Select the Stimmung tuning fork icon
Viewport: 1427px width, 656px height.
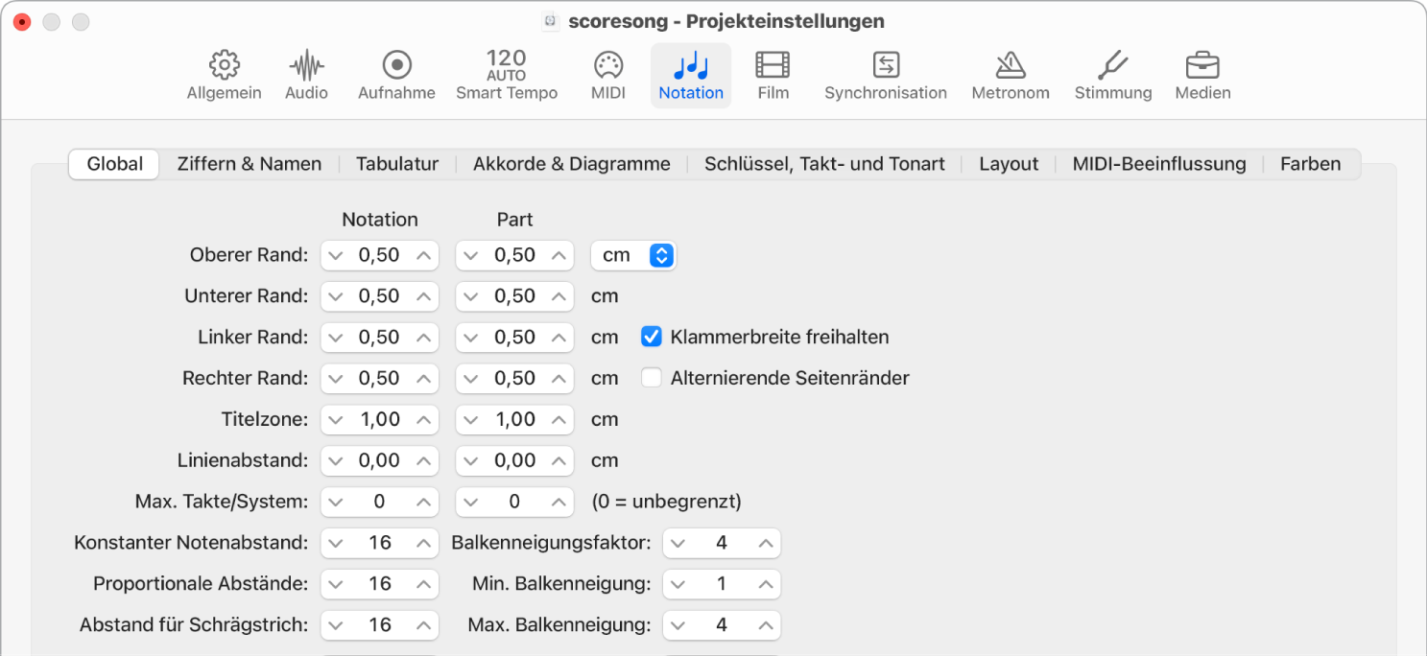click(1112, 75)
